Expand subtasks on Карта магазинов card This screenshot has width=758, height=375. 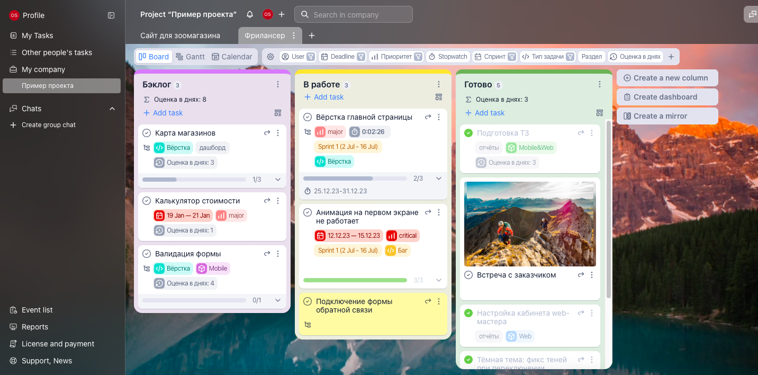[x=278, y=180]
